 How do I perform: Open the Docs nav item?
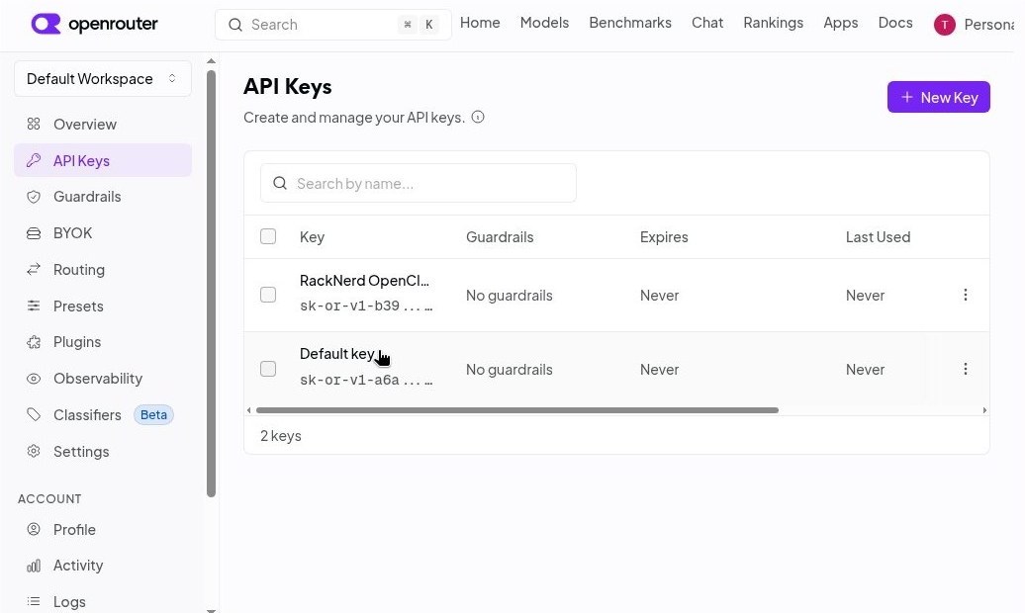tap(895, 22)
